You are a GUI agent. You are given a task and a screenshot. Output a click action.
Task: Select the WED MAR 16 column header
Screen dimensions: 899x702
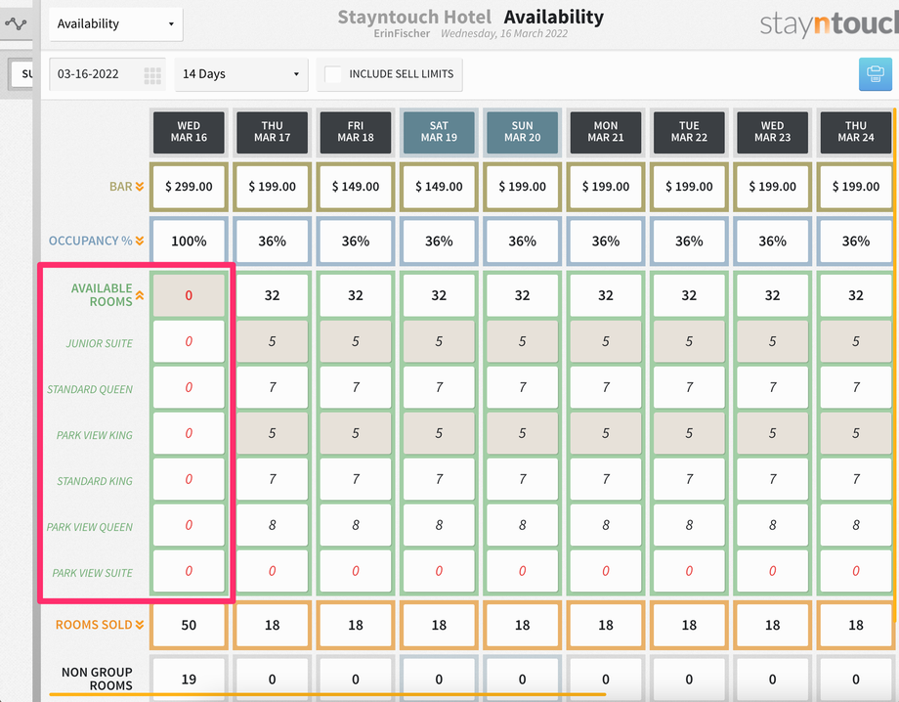(189, 132)
